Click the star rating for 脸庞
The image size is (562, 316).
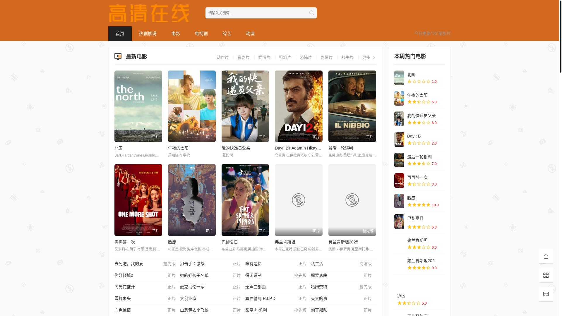point(419,205)
